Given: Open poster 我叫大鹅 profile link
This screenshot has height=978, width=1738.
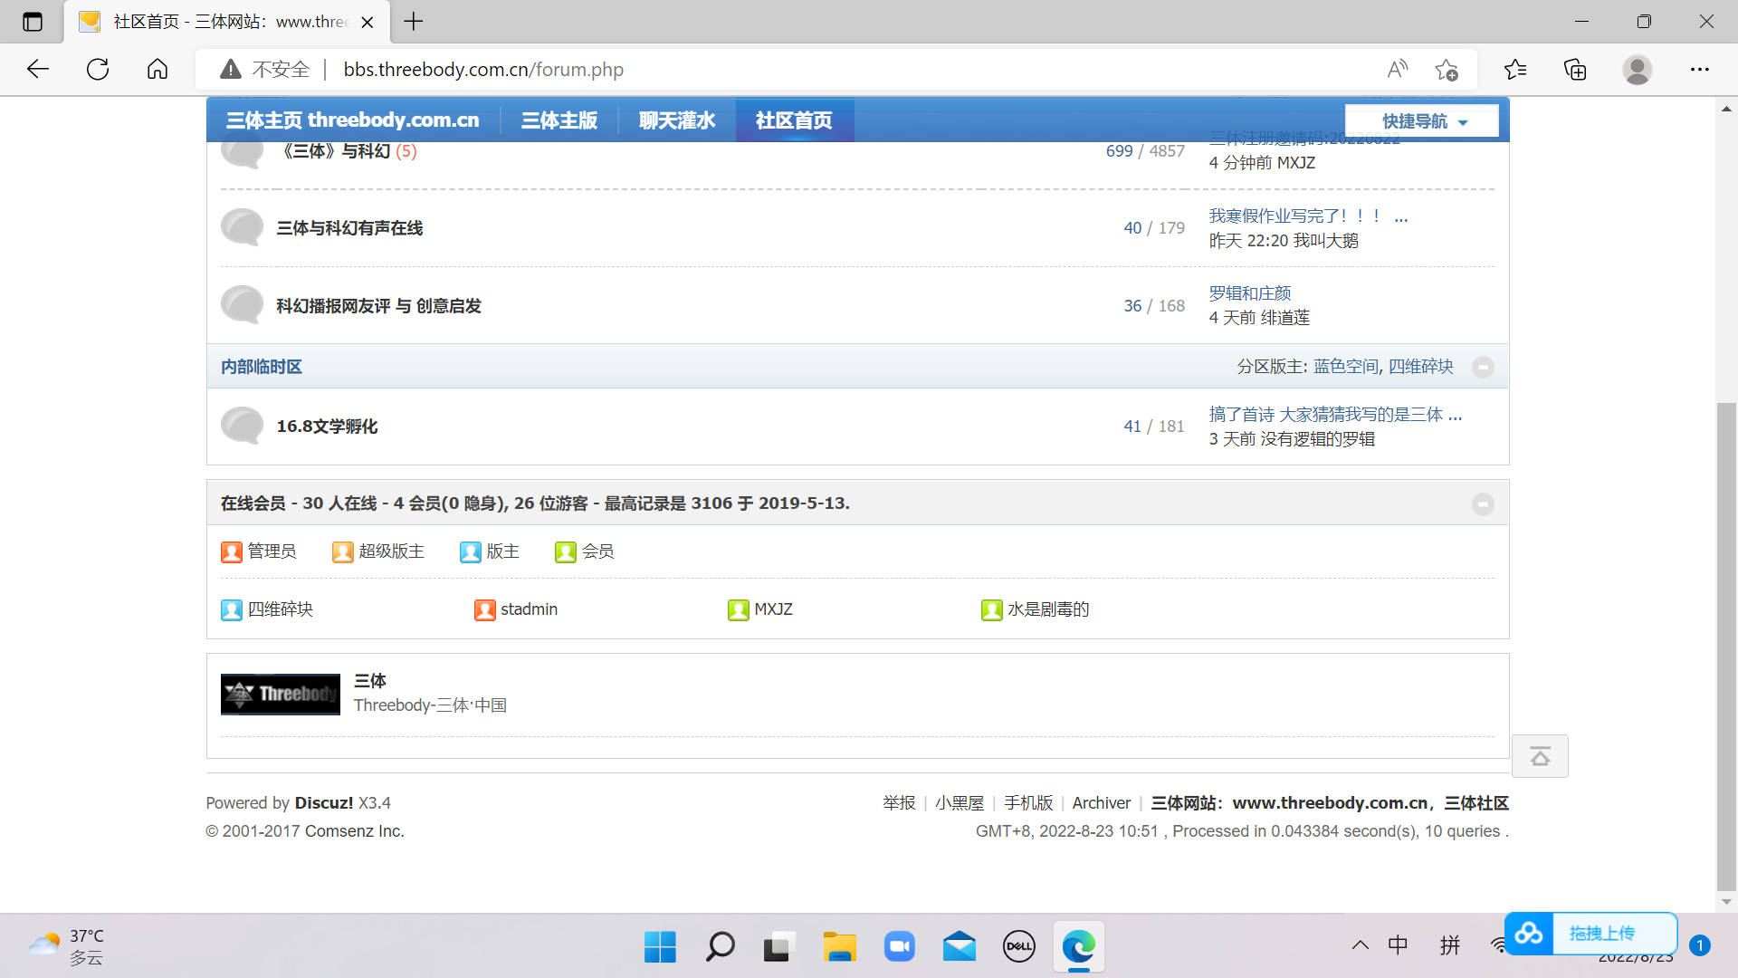Looking at the screenshot, I should pyautogui.click(x=1325, y=240).
